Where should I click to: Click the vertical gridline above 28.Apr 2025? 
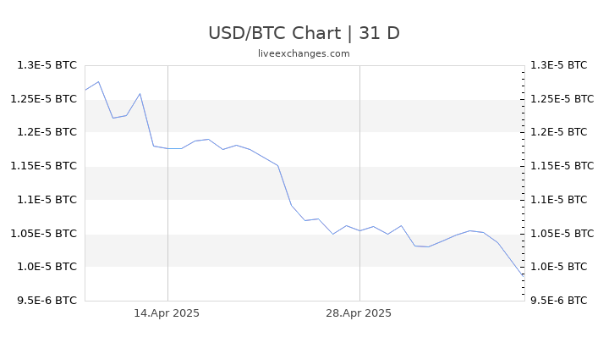pyautogui.click(x=359, y=183)
